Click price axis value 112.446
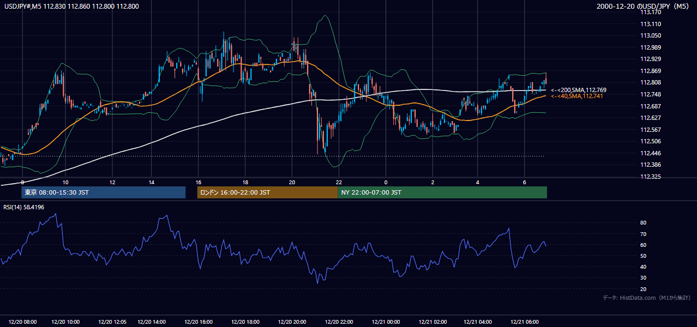Screen dimensions: 697x327 651,153
